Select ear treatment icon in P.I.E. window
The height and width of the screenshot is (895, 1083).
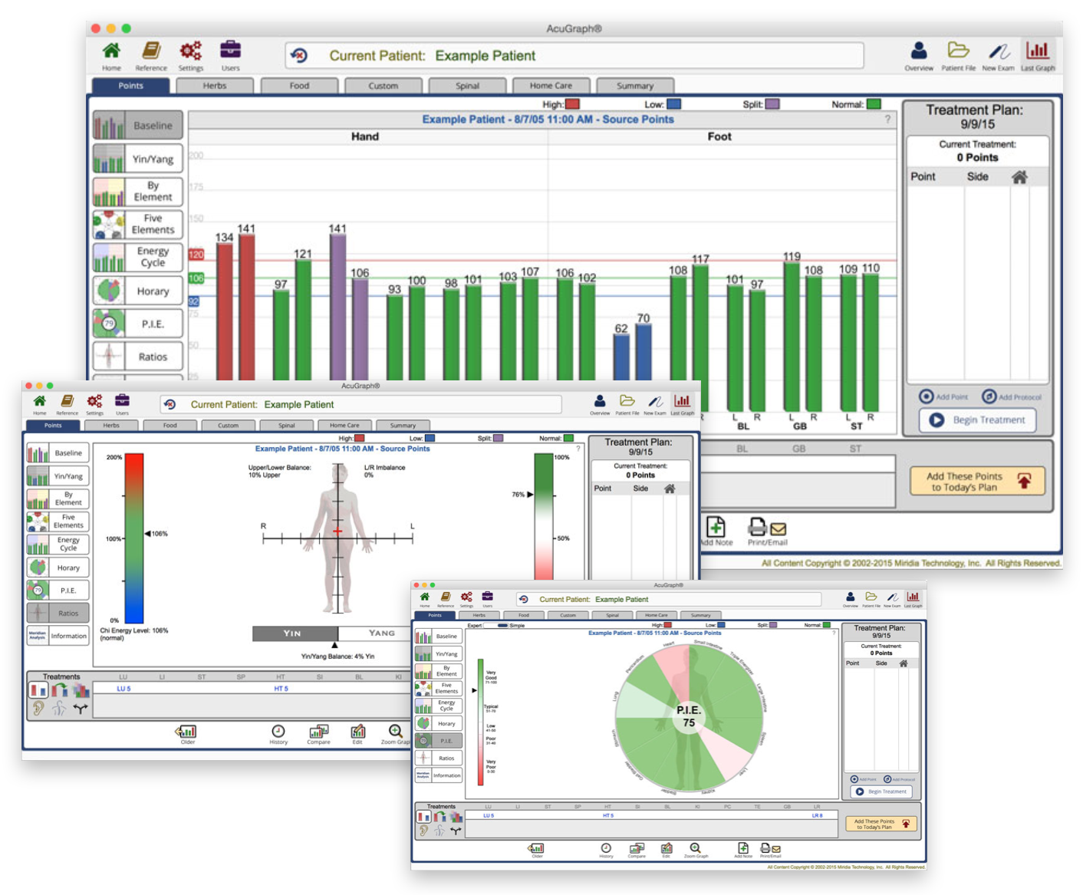pyautogui.click(x=423, y=831)
